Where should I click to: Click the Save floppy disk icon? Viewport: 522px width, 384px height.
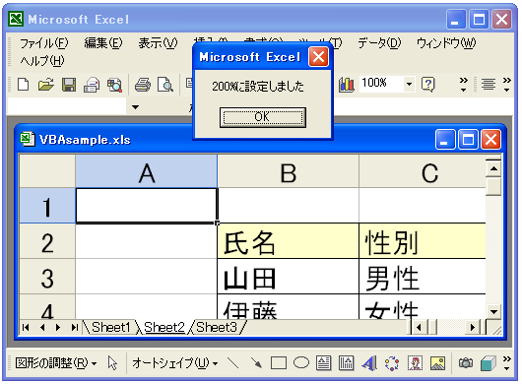[69, 85]
